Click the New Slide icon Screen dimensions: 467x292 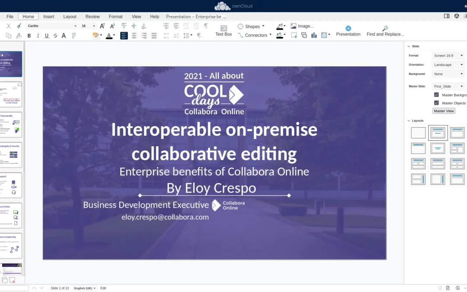coord(294,35)
